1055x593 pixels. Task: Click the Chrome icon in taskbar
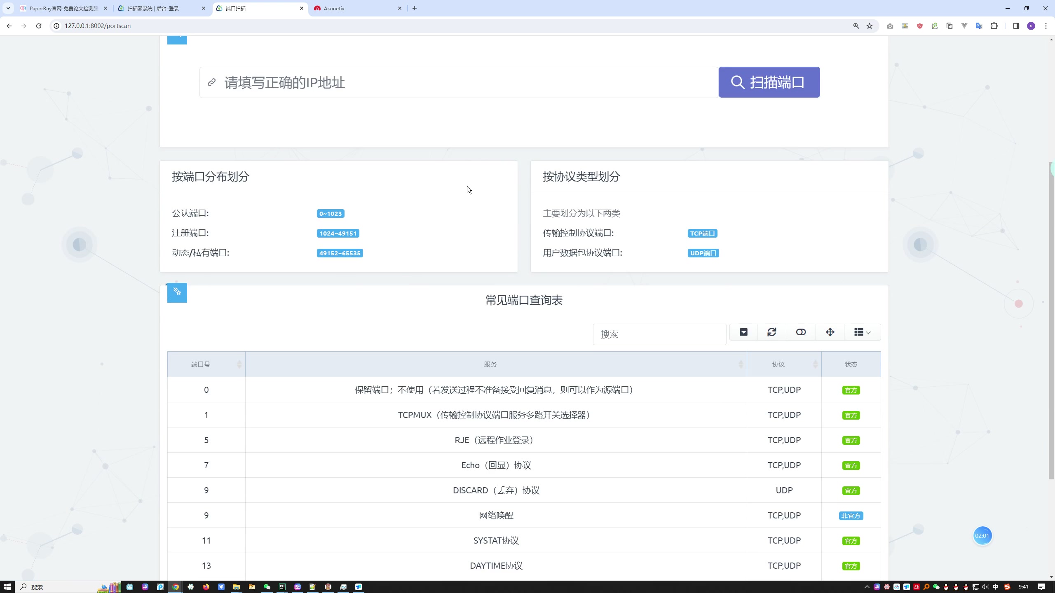(x=176, y=587)
